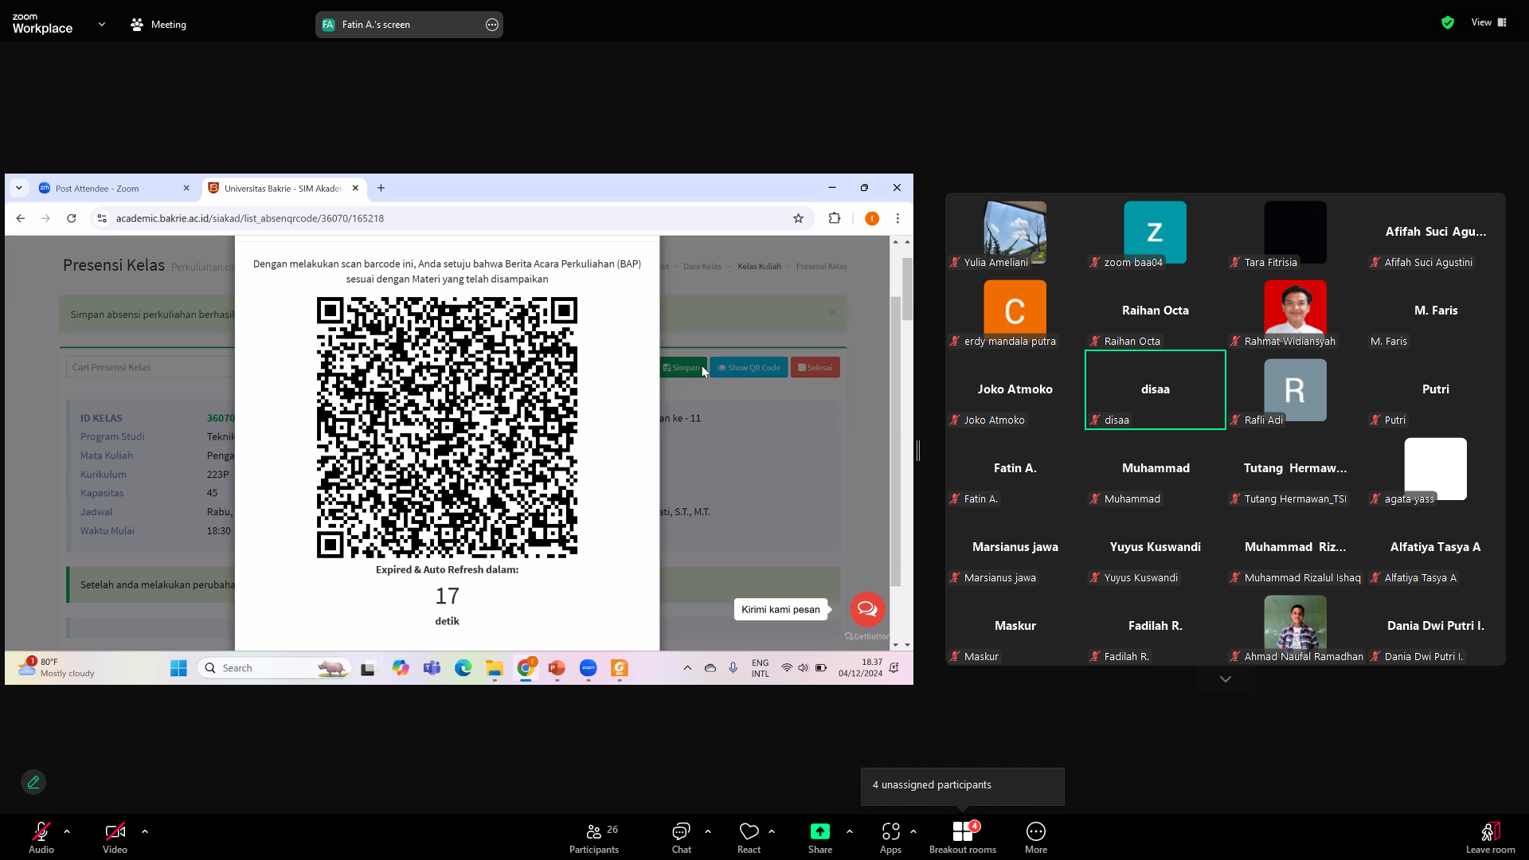Select erdy mandala putra's tile
The width and height of the screenshot is (1529, 860).
coord(1015,311)
